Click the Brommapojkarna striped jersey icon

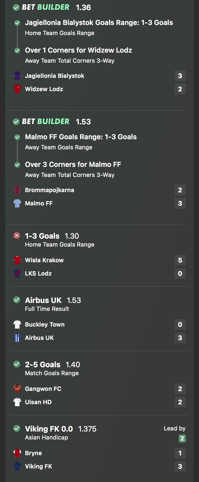coord(17,190)
